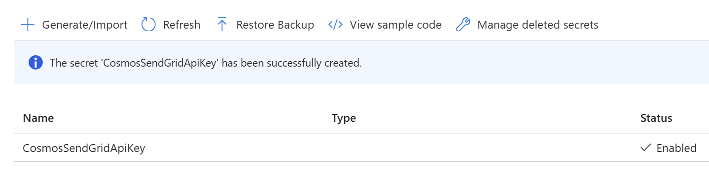The height and width of the screenshot is (187, 709).
Task: Click the blue info icon in notification
Action: point(35,63)
